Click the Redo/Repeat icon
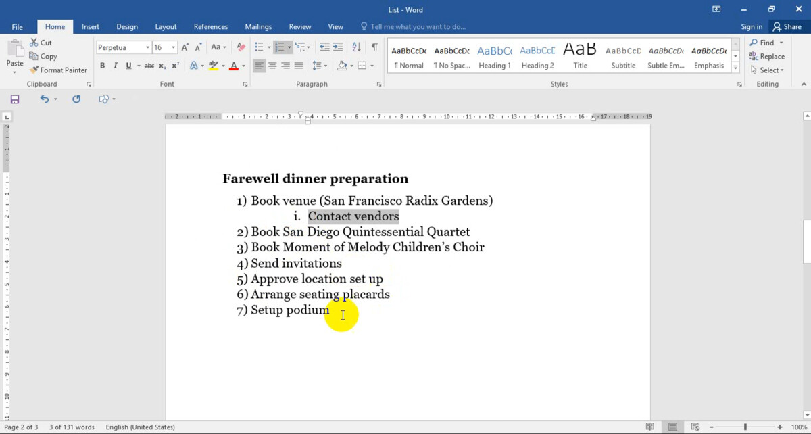 [76, 99]
